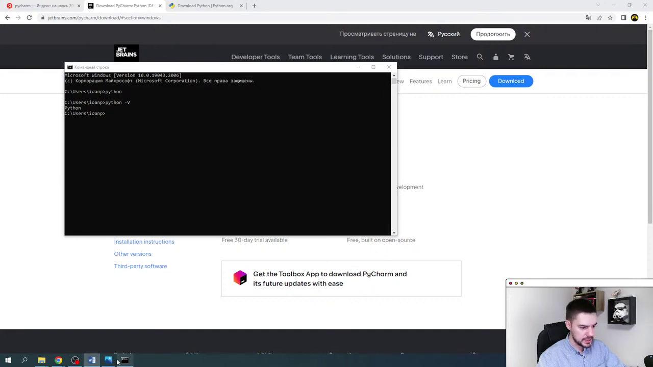Open Installation instructions link
Image resolution: width=653 pixels, height=367 pixels.
(144, 242)
